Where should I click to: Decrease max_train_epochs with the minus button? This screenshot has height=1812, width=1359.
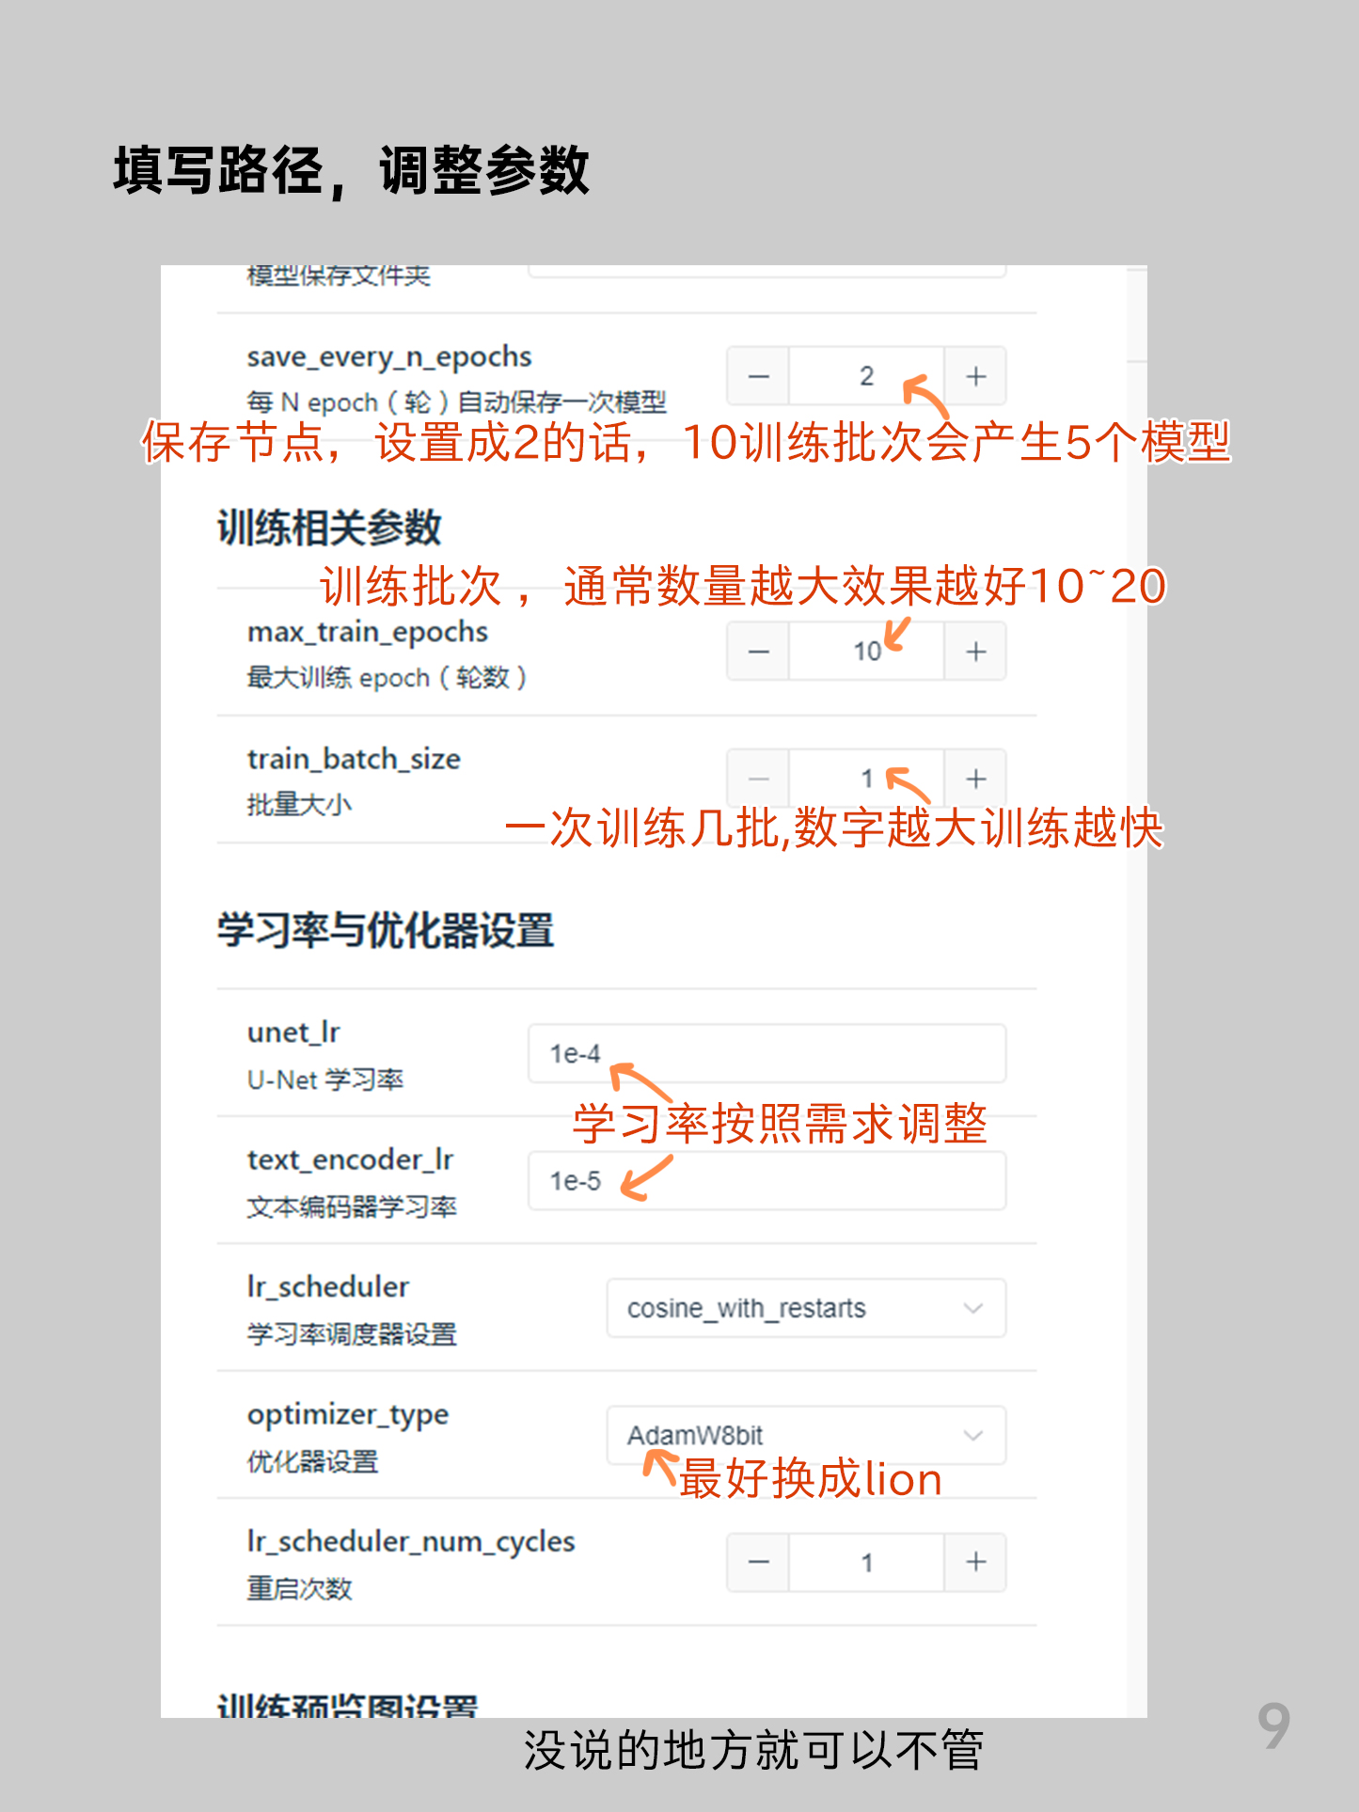[758, 651]
